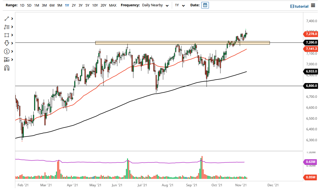This screenshot has width=321, height=192.
Task: Select the line study tool
Action: click(x=7, y=27)
